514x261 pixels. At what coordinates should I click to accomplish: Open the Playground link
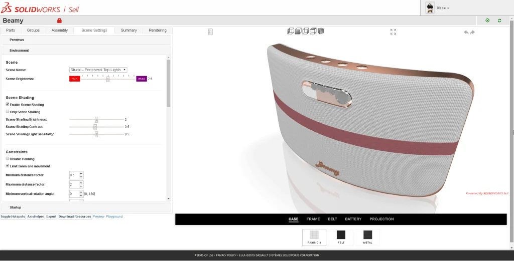(114, 216)
